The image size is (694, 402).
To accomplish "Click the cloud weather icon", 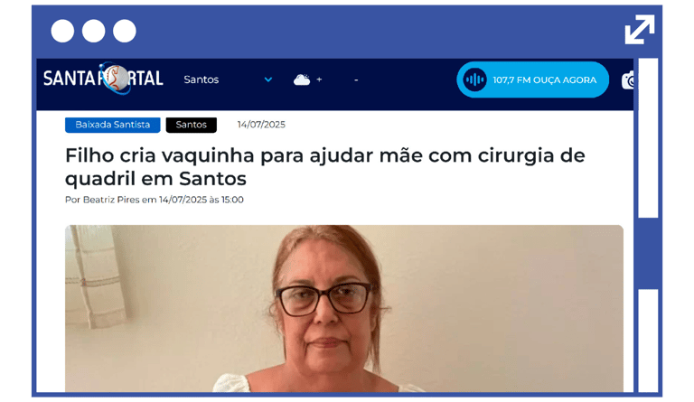I will (x=302, y=79).
